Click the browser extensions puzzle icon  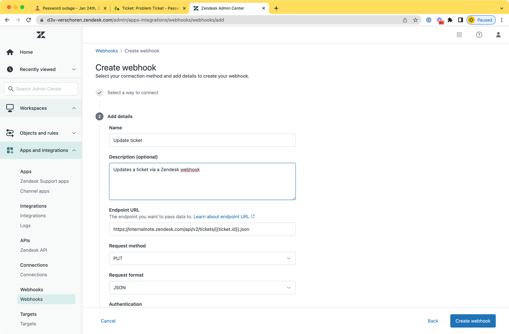tap(450, 20)
